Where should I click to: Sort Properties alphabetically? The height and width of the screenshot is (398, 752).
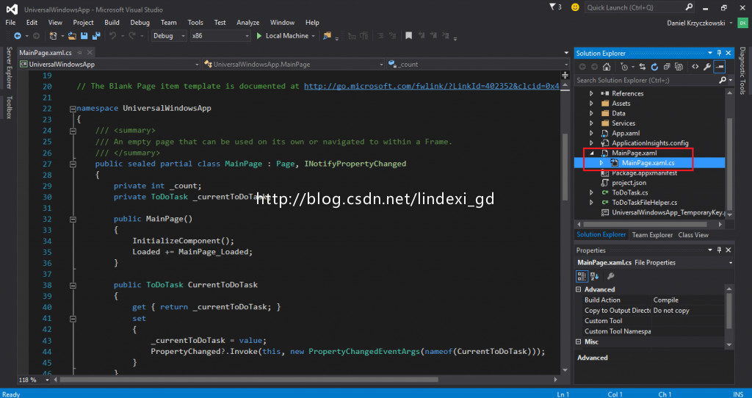[x=595, y=276]
